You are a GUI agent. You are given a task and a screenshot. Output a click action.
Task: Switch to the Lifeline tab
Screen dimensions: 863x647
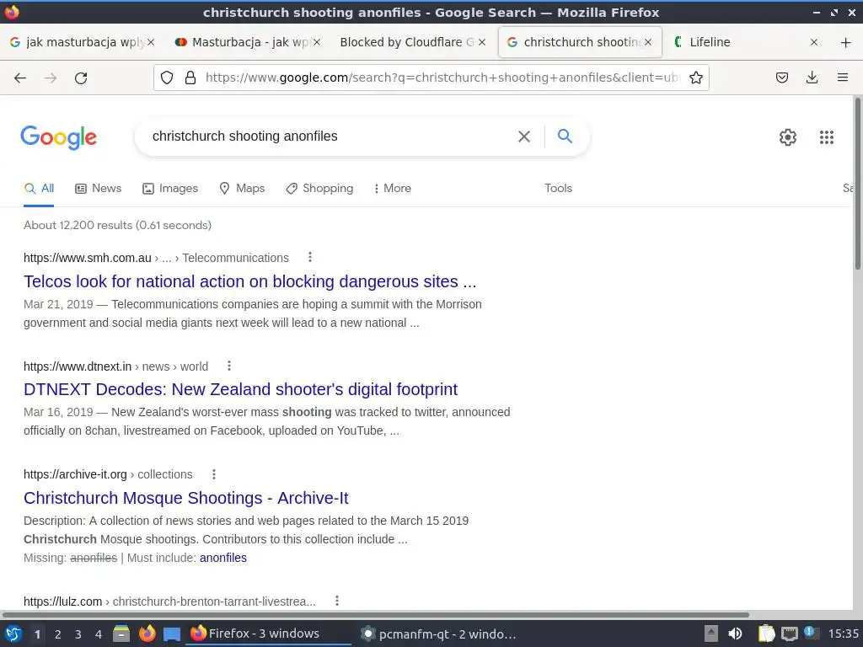click(x=746, y=42)
